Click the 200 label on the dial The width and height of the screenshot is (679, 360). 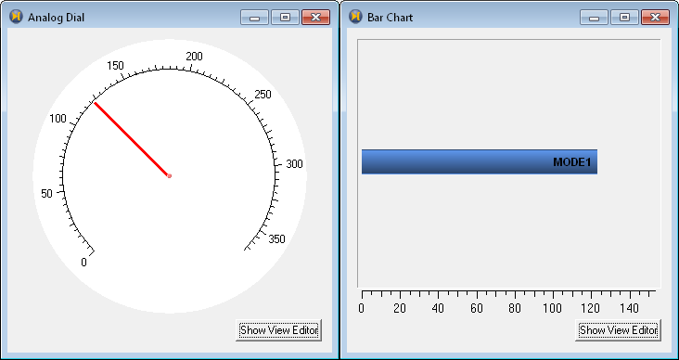pos(194,57)
